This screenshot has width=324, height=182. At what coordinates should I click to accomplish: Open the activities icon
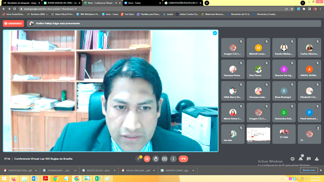317,159
